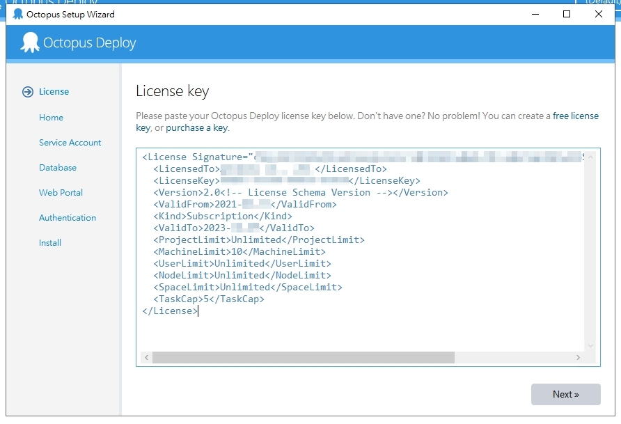Click the down arrow of vertical scrollbar
This screenshot has height=424, width=621.
tap(590, 346)
